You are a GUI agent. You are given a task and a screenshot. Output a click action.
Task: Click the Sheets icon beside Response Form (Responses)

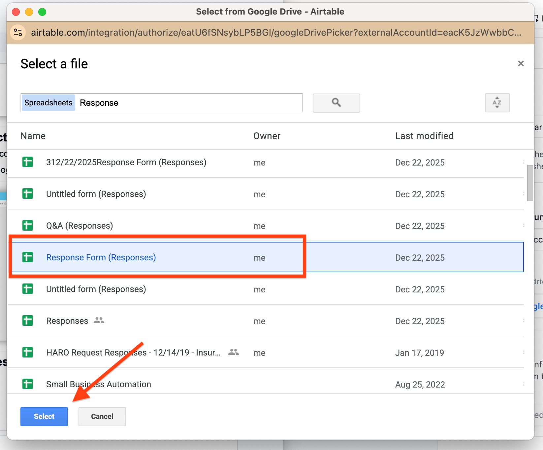28,257
